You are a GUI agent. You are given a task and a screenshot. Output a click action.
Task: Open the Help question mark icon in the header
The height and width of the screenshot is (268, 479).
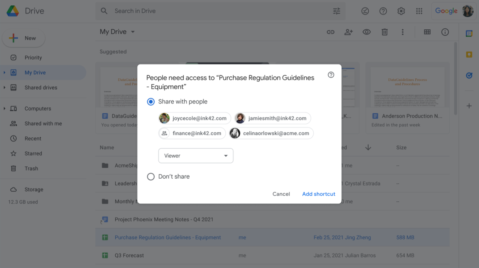(383, 11)
